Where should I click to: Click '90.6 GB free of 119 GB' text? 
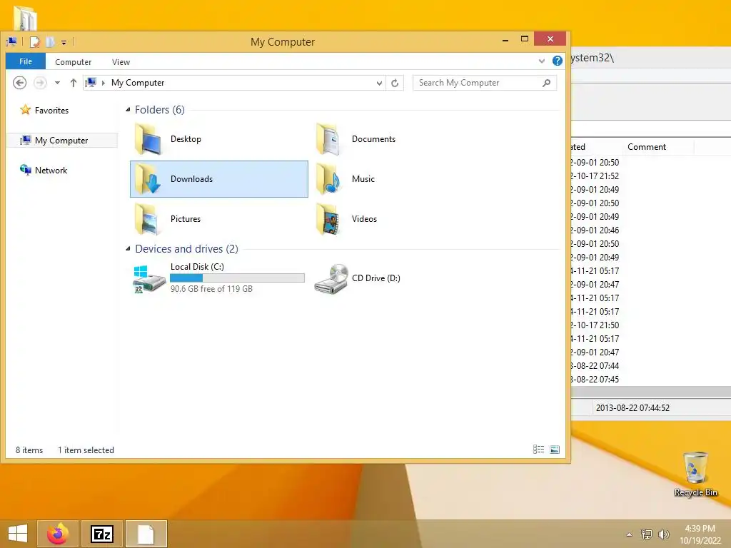(211, 289)
